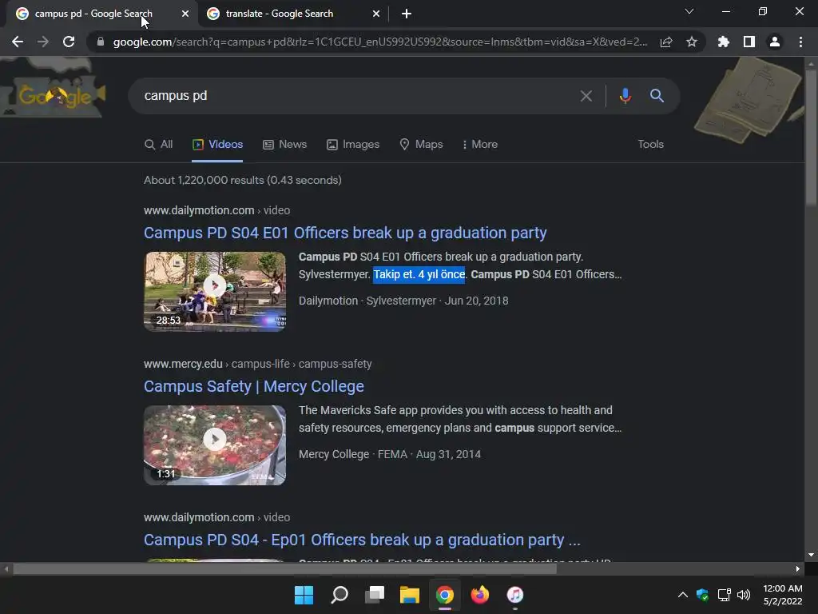Switch to the Maps results tab
The width and height of the screenshot is (818, 614).
point(421,145)
